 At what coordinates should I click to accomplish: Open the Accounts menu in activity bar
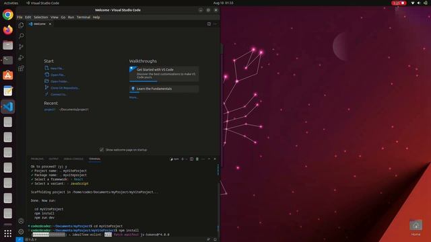tap(21, 221)
